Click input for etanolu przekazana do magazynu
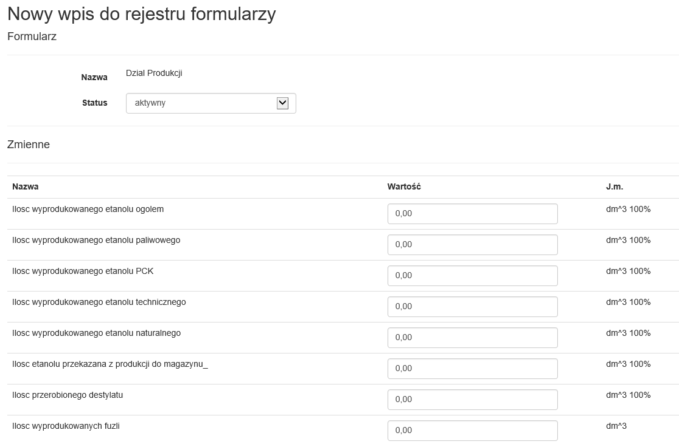Image resolution: width=679 pixels, height=444 pixels. [472, 369]
